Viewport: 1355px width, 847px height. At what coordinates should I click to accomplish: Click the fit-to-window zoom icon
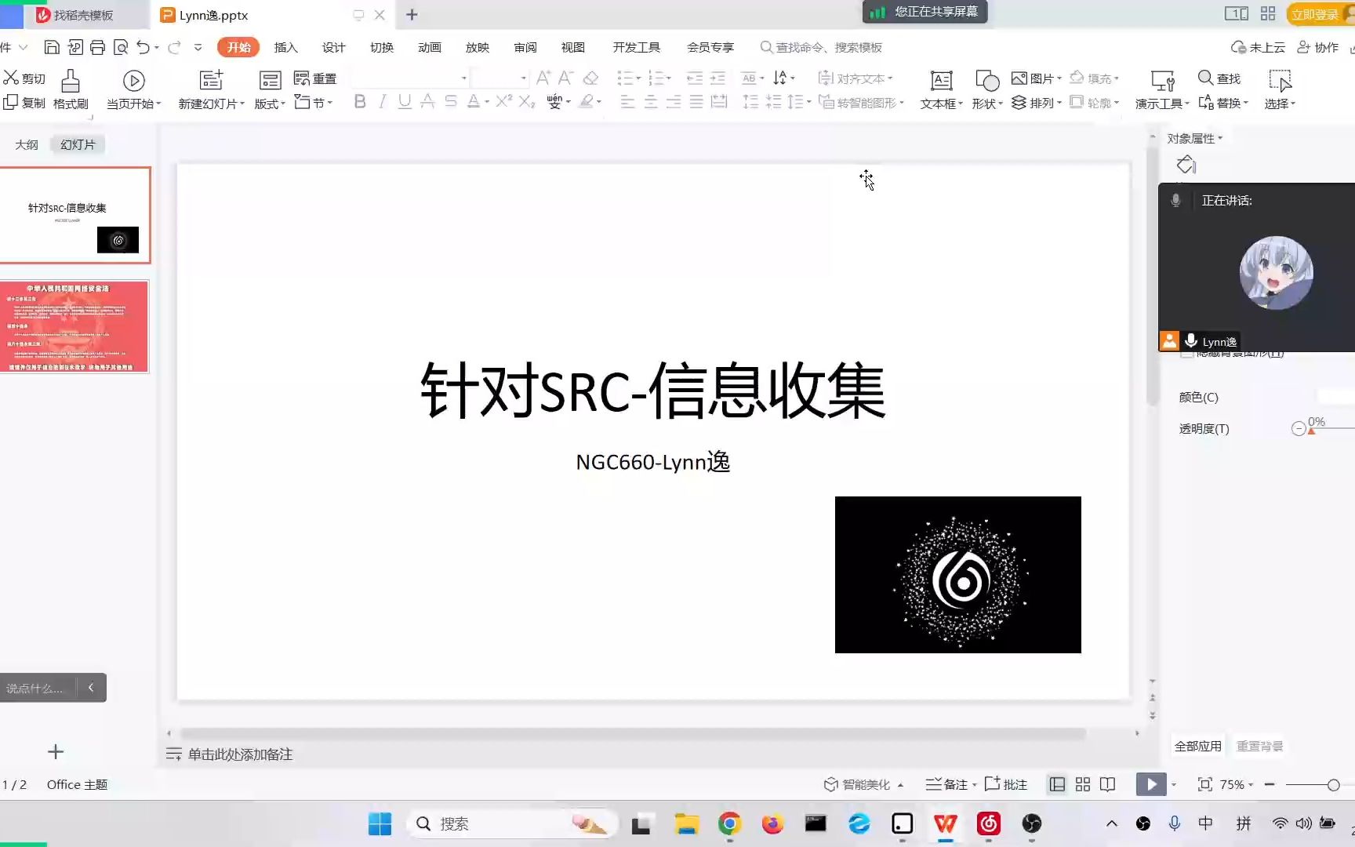pos(1205,784)
